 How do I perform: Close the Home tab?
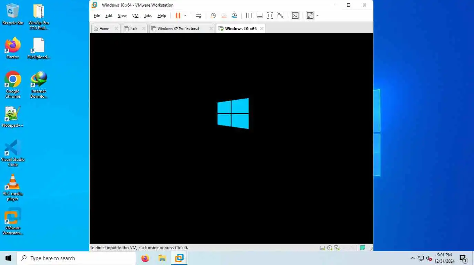(x=116, y=29)
